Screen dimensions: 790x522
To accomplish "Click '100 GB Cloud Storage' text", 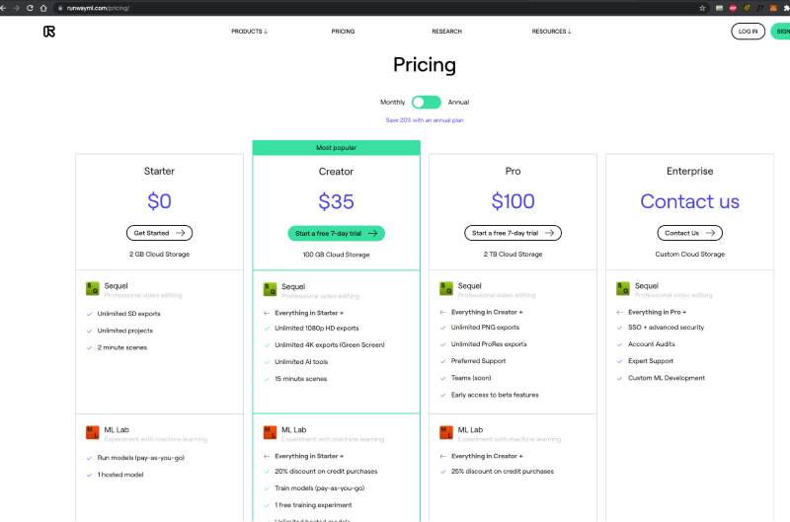I will click(336, 255).
